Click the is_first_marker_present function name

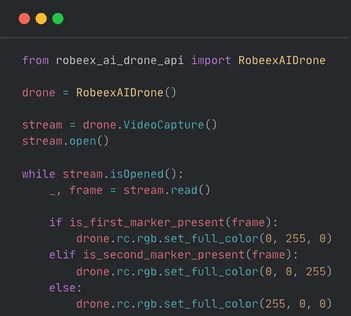point(147,223)
